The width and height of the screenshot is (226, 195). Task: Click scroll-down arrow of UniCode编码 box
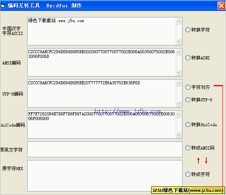click(x=178, y=135)
